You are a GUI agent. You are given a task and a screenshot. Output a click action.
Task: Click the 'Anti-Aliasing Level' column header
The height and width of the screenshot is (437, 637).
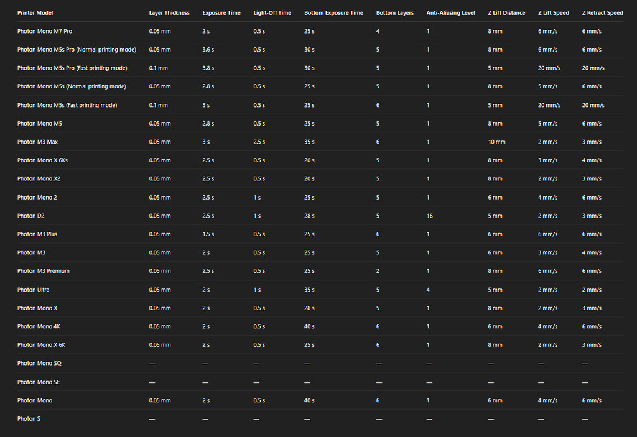[450, 12]
